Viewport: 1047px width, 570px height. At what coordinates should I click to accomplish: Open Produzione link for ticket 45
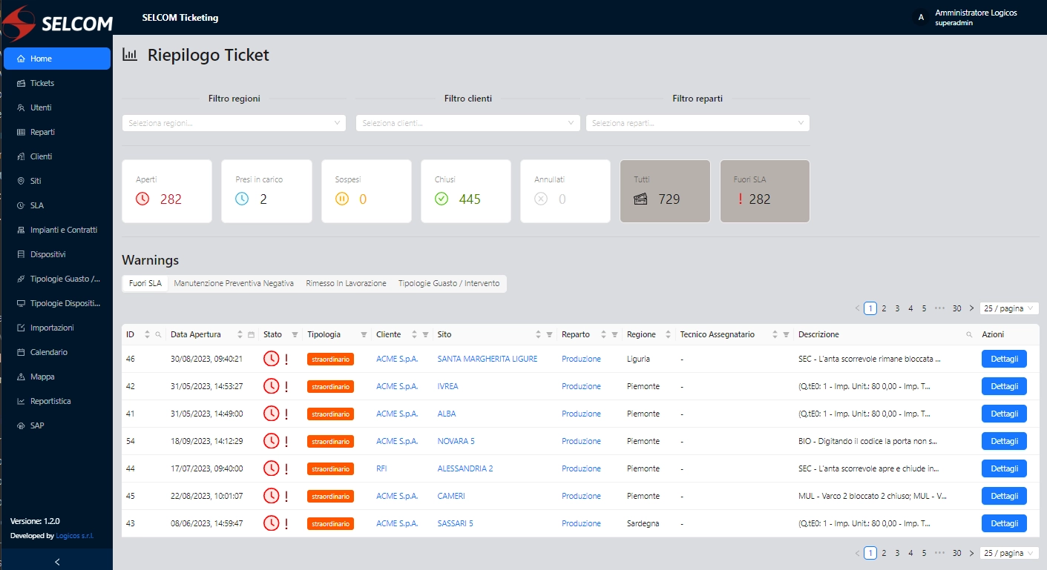(x=581, y=496)
